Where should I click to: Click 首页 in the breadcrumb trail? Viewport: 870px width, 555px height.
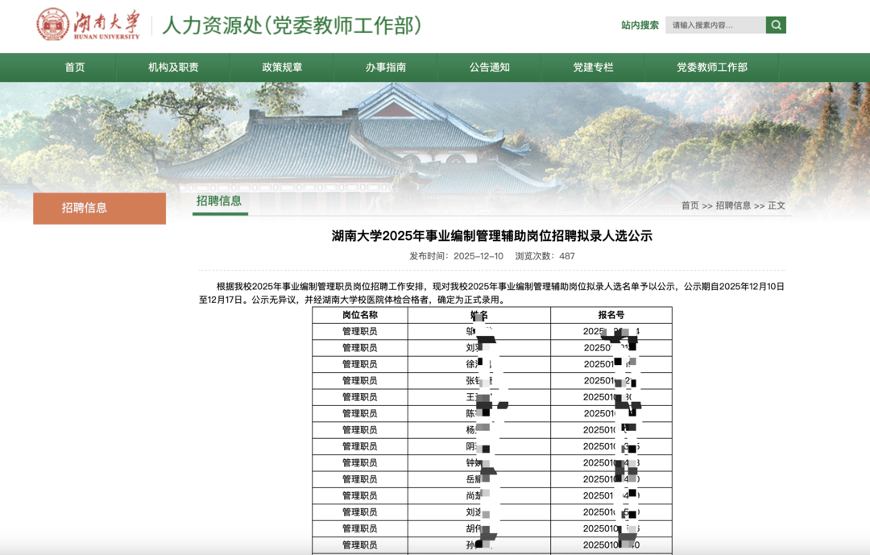(689, 205)
